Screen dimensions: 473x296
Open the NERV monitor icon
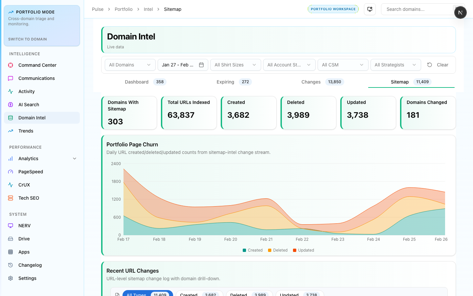pyautogui.click(x=11, y=226)
